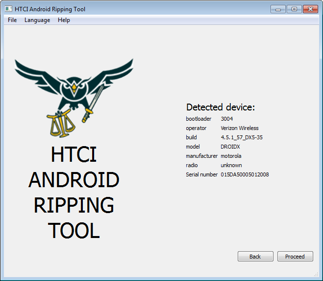
Task: Click the 'radio' label
Action: (192, 165)
